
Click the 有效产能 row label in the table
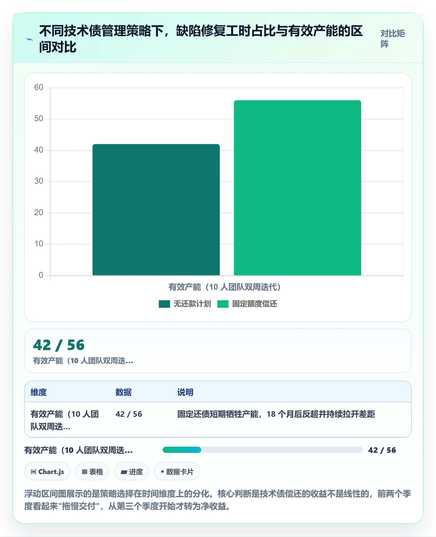pos(64,420)
